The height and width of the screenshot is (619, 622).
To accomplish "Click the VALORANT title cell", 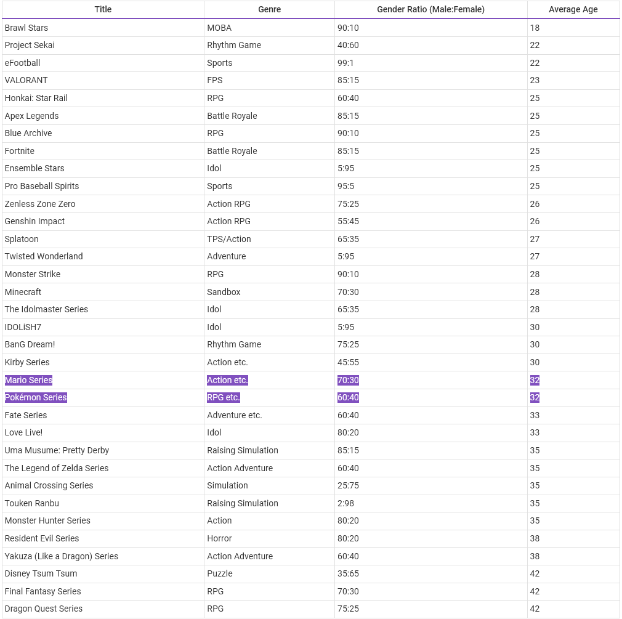I will coord(103,81).
